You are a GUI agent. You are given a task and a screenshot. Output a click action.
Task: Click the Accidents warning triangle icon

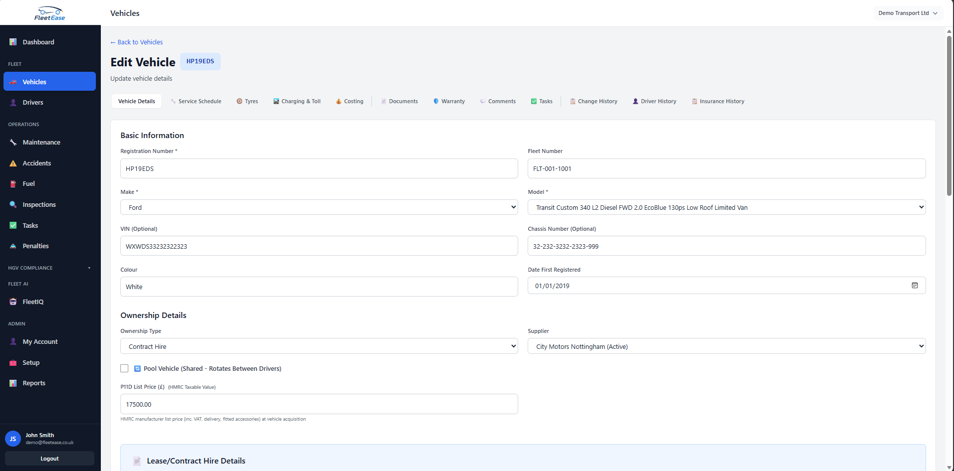pos(13,163)
